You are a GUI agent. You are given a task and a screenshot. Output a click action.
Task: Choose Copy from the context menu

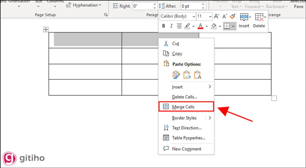[186, 54]
